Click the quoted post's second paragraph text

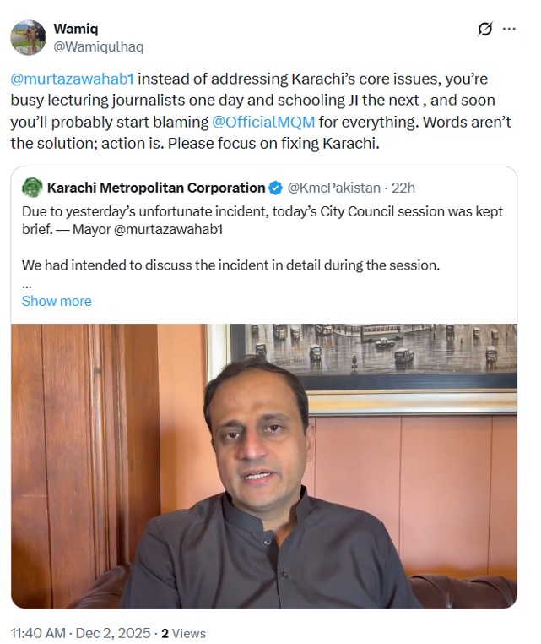point(230,265)
